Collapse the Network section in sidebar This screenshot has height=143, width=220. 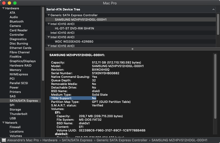tap(4, 123)
